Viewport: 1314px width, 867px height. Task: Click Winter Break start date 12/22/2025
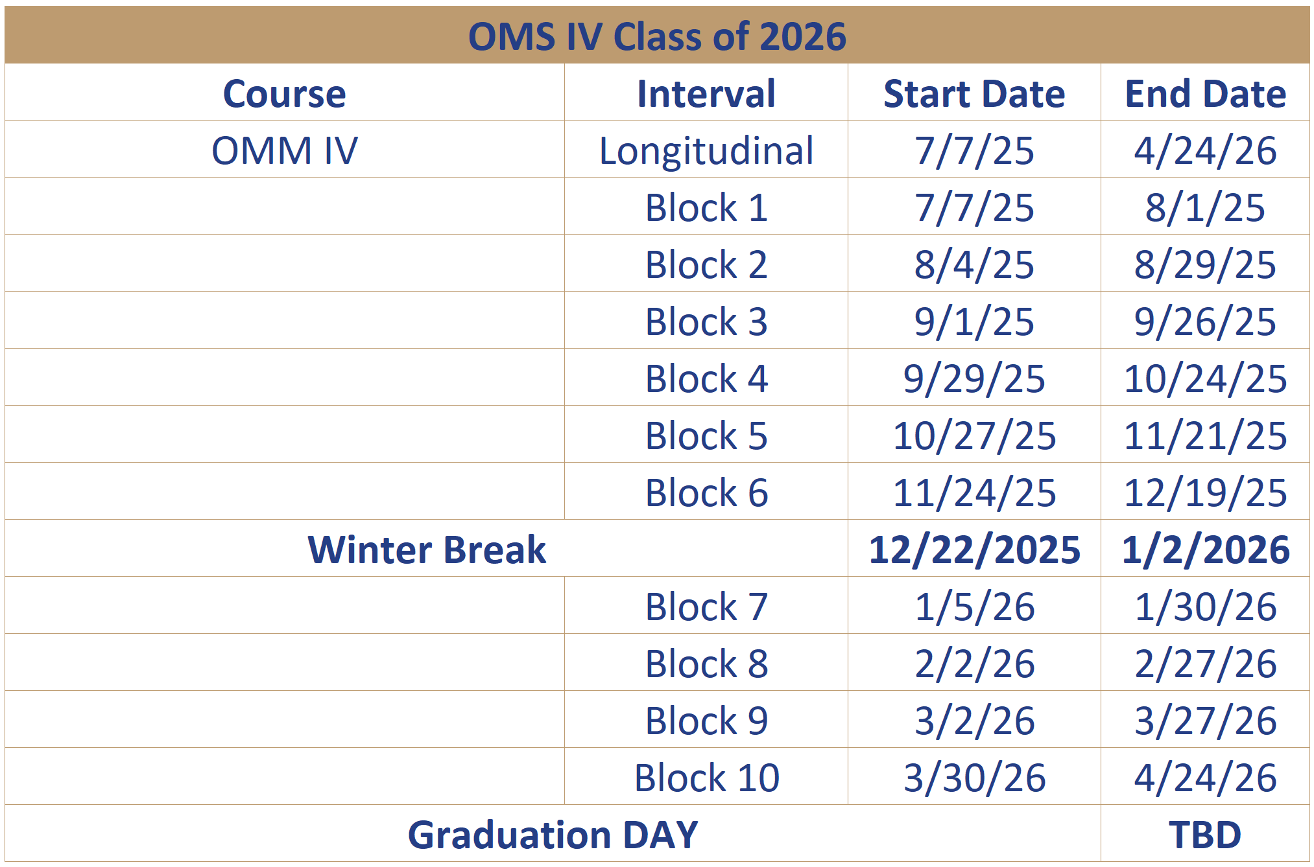click(x=974, y=549)
